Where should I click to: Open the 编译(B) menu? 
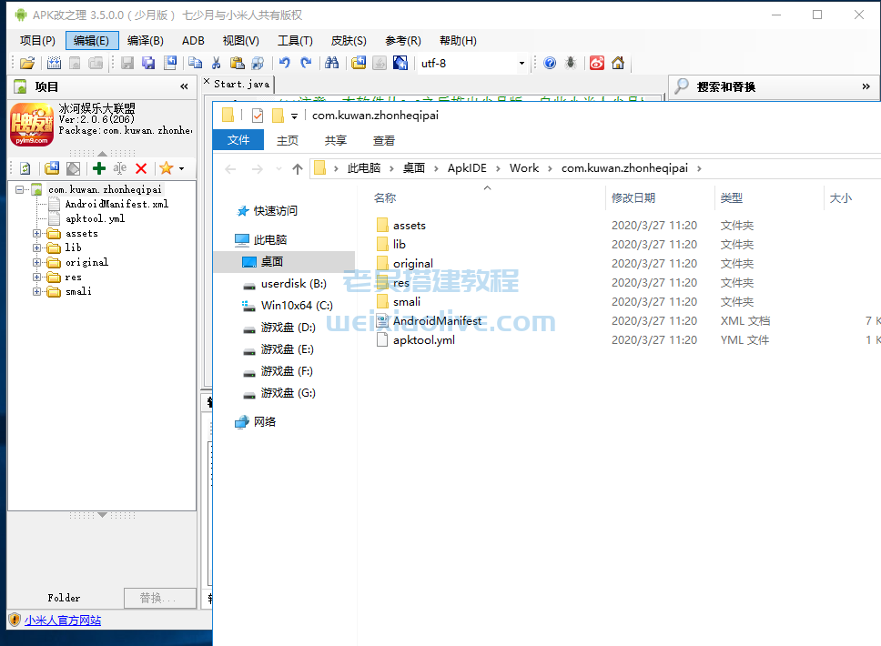(x=145, y=40)
